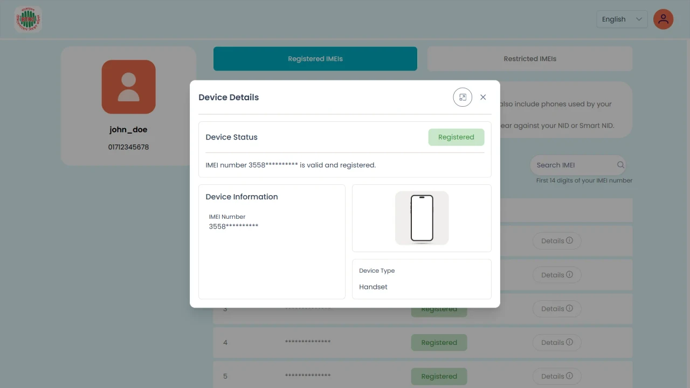Click the Registered badge in Device Status
This screenshot has height=388, width=690.
pos(456,137)
